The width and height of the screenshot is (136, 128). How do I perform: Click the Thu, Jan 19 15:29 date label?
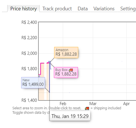[x=70, y=116]
